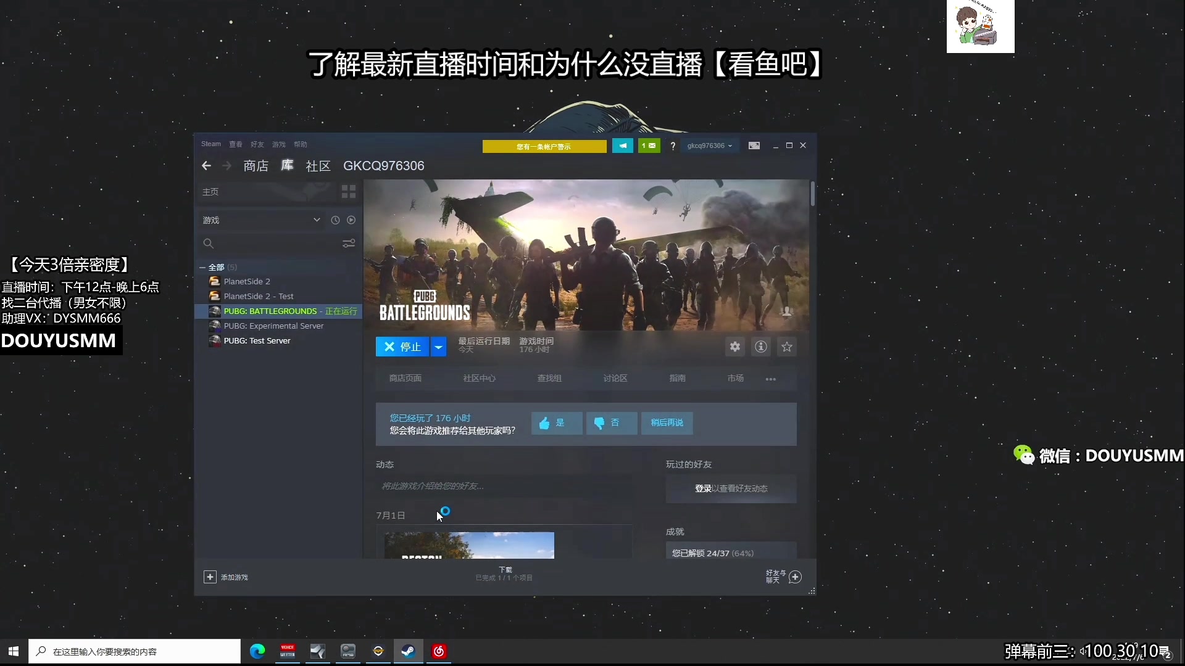Add PUBG to favorites star icon

[787, 347]
